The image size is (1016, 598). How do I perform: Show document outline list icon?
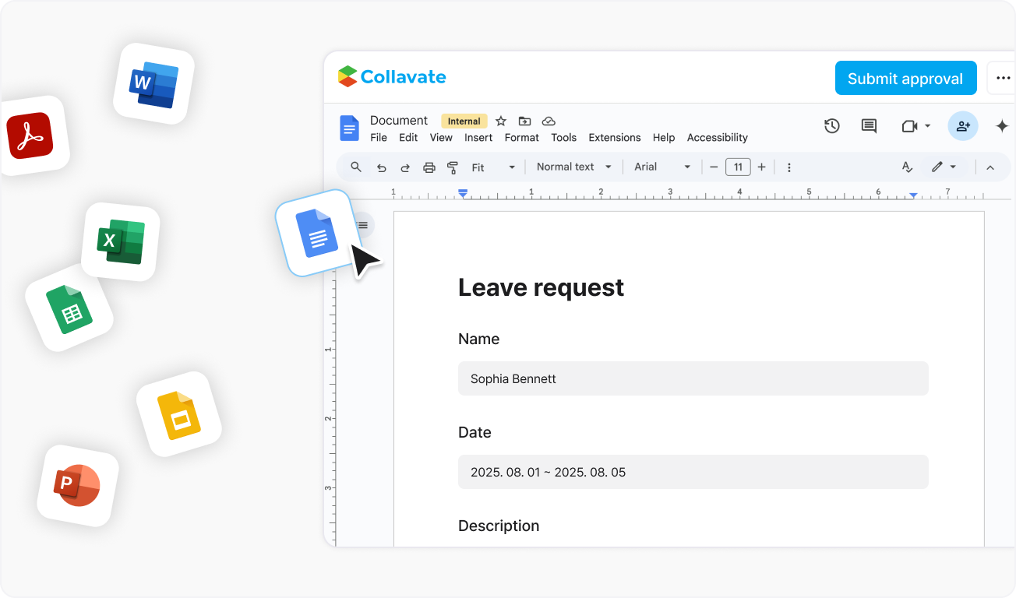[x=362, y=225]
